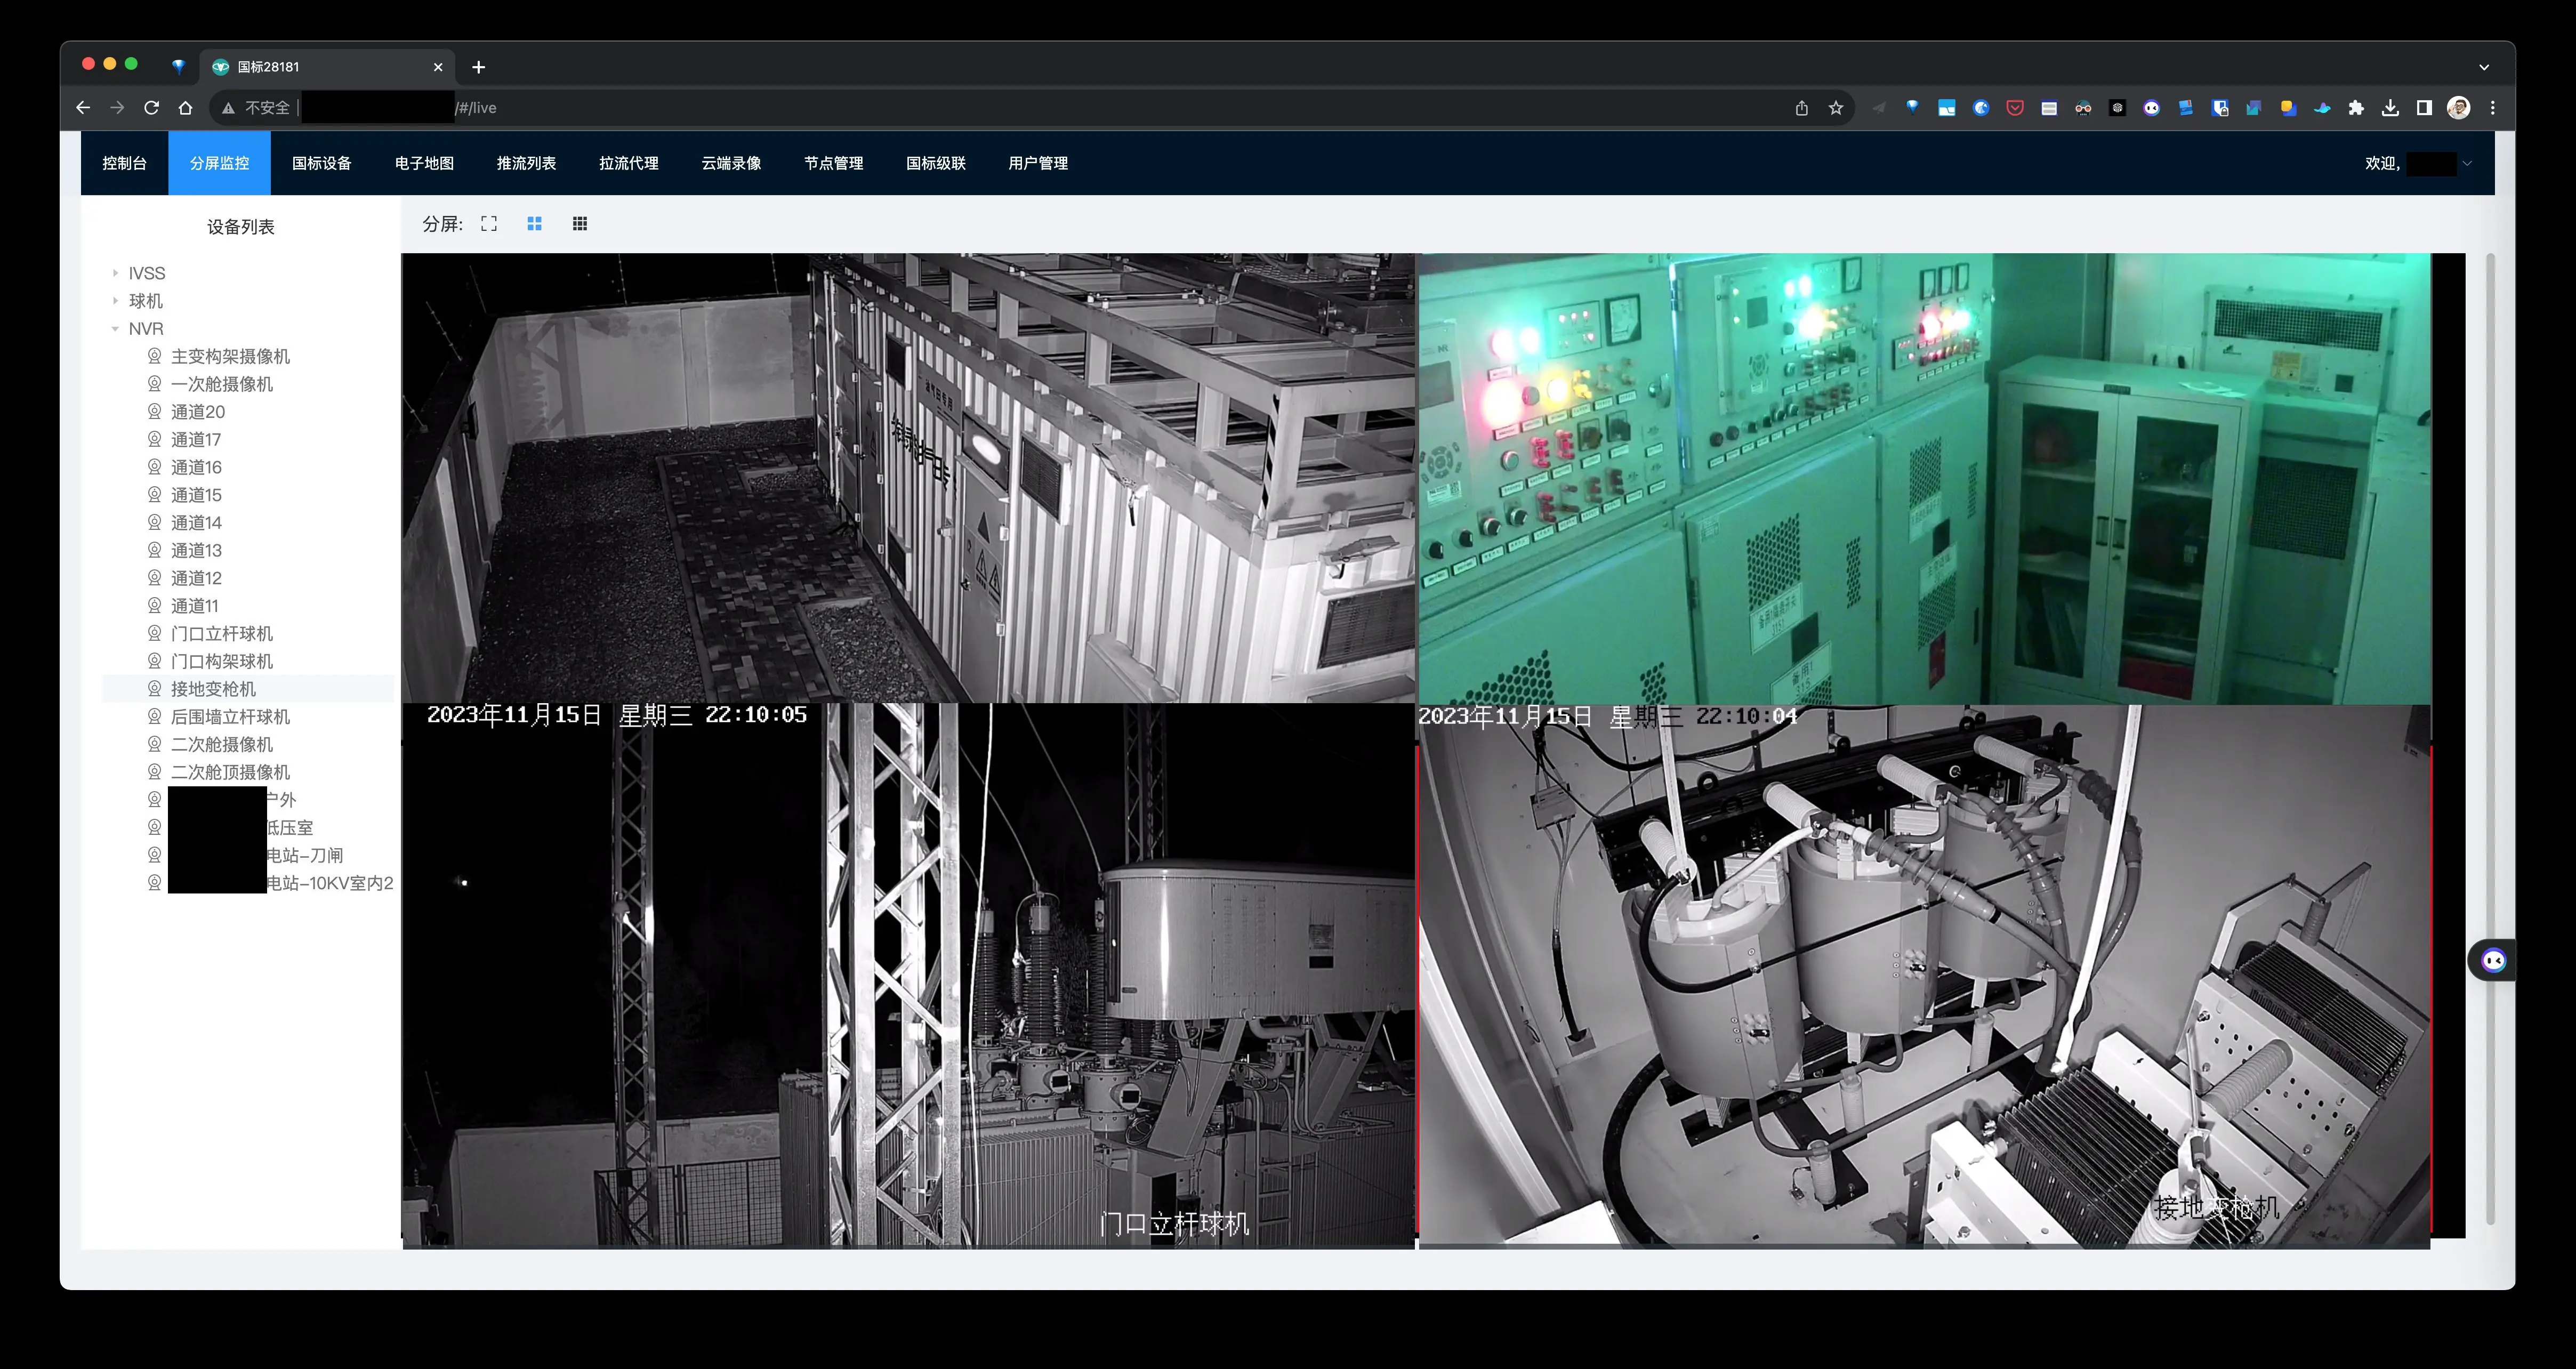This screenshot has width=2576, height=1369.
Task: Expand the IVSS device group
Action: 115,273
